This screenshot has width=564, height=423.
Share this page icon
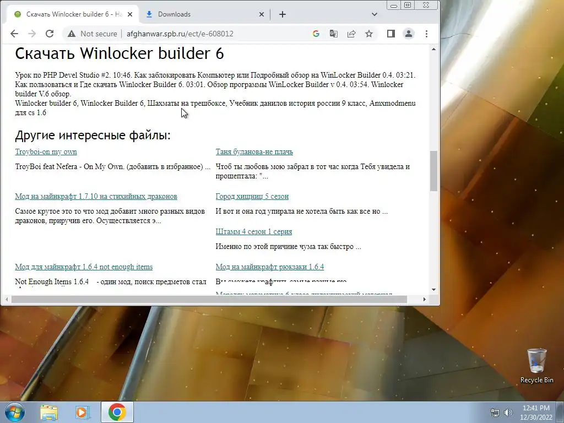(351, 34)
